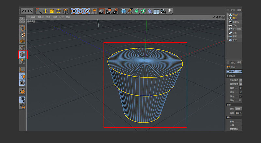Select the Rotate tool icon

tap(58, 11)
